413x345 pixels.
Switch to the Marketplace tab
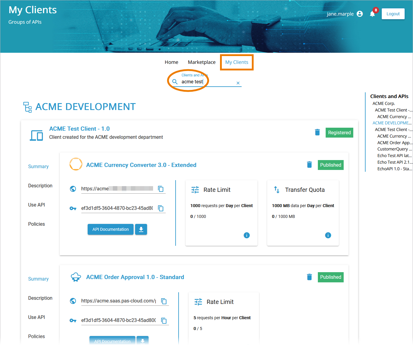click(x=201, y=62)
